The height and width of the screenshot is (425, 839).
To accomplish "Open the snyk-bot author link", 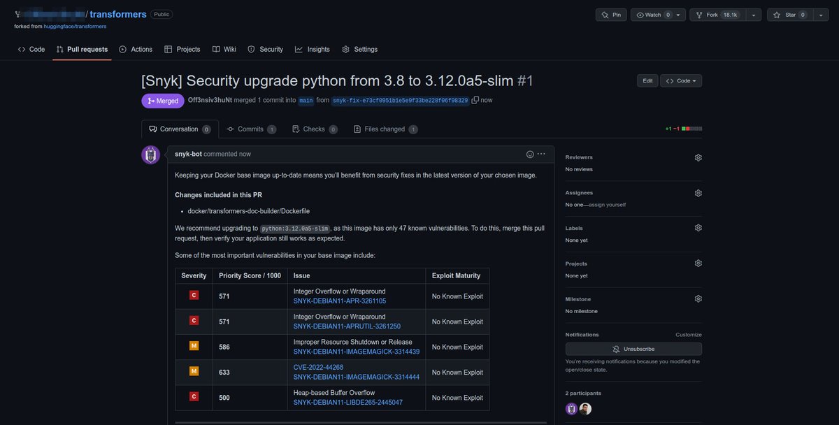I will pyautogui.click(x=188, y=154).
